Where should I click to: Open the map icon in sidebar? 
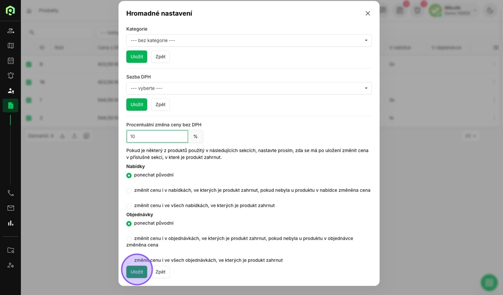point(11,45)
